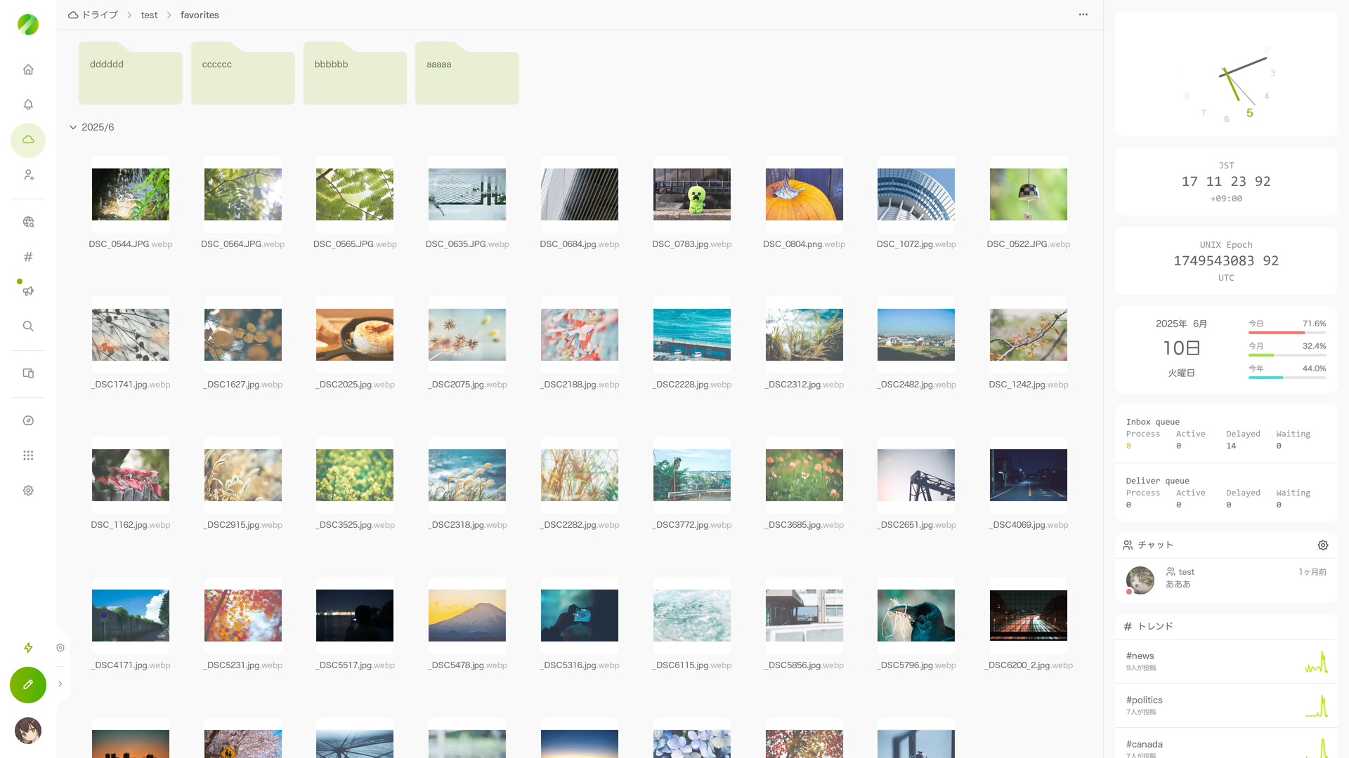Click favorites in the breadcrumb

coord(200,15)
